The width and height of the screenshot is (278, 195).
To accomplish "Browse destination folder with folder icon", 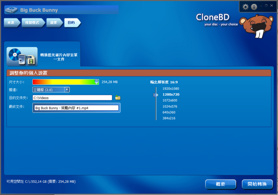I will [118, 97].
